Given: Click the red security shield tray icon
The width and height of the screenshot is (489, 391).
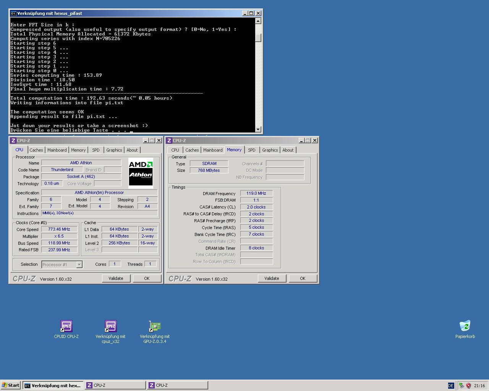Looking at the screenshot, I should (x=468, y=386).
